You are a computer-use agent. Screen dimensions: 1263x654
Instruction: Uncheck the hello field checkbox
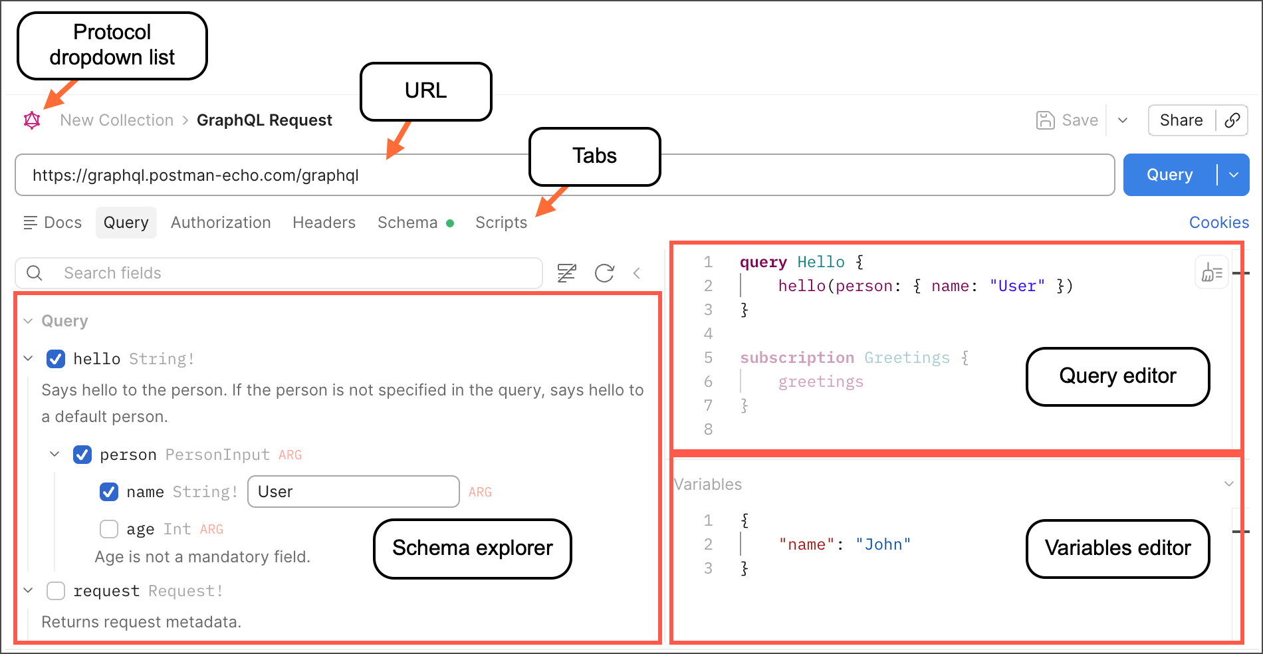(56, 359)
